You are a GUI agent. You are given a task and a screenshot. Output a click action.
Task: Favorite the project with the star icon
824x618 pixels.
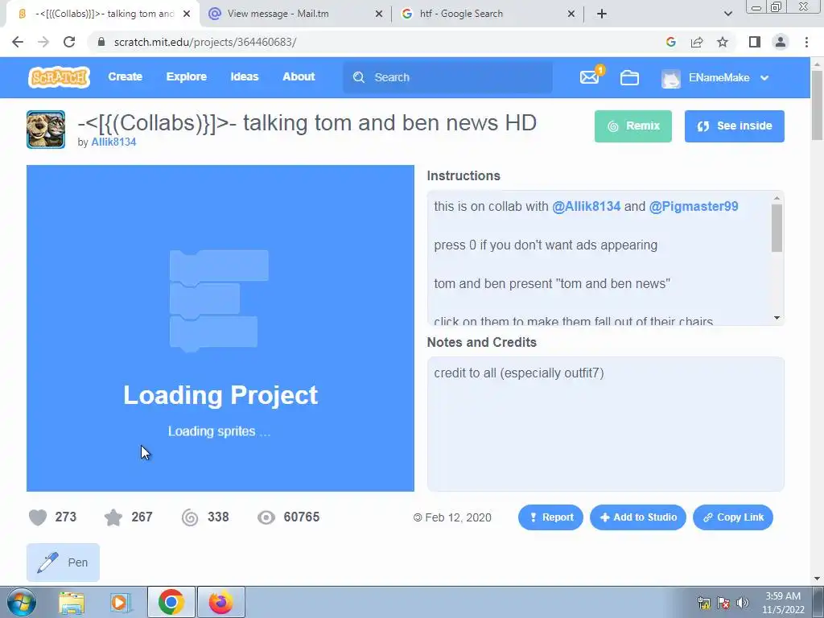113,517
